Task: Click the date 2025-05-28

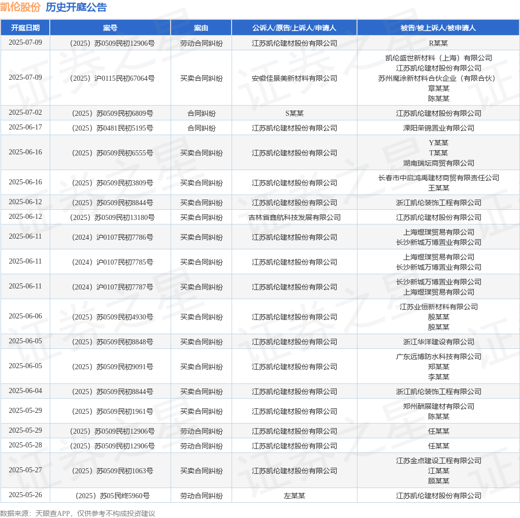Action: point(25,445)
